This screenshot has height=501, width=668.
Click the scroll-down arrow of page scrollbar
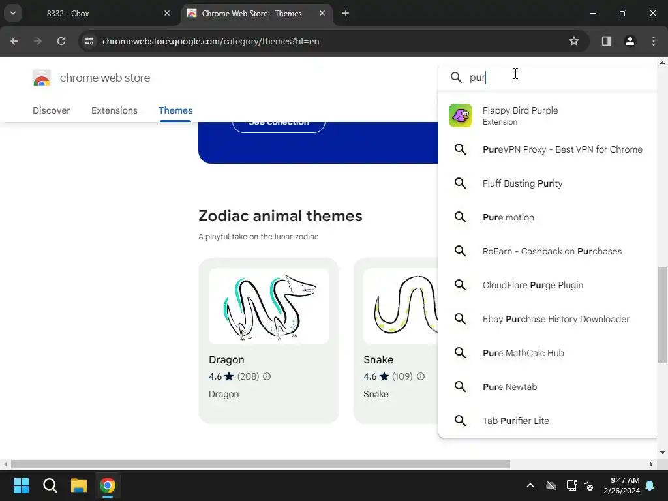pos(662,453)
